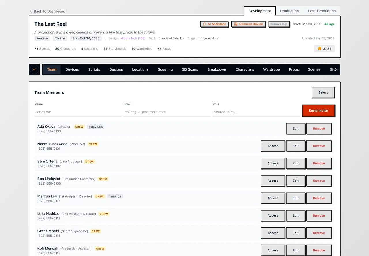369x256 pixels.
Task: Open Access settings for Marcus Lee
Action: pyautogui.click(x=273, y=198)
